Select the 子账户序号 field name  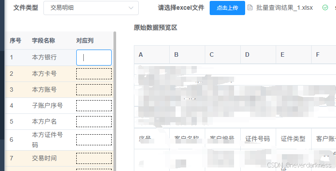coord(47,105)
